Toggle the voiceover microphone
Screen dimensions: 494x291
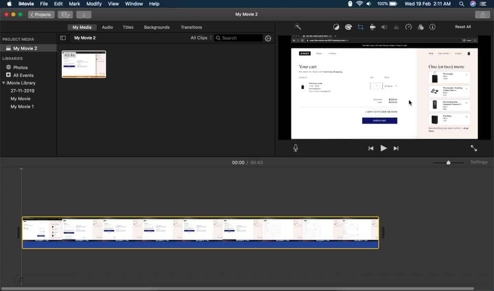click(x=295, y=148)
